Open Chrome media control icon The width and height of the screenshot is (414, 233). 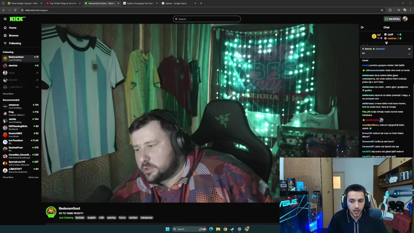point(398,10)
